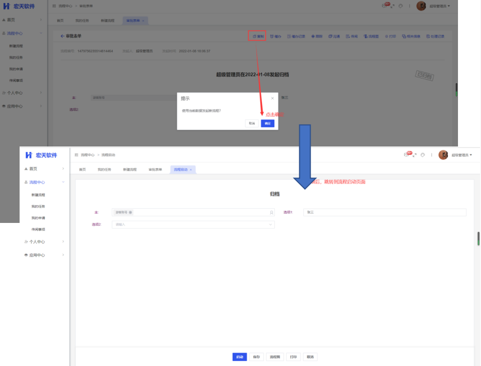The width and height of the screenshot is (481, 366).
Task: Switch to the 我的任务 tab in the lower page
Action: 104,170
